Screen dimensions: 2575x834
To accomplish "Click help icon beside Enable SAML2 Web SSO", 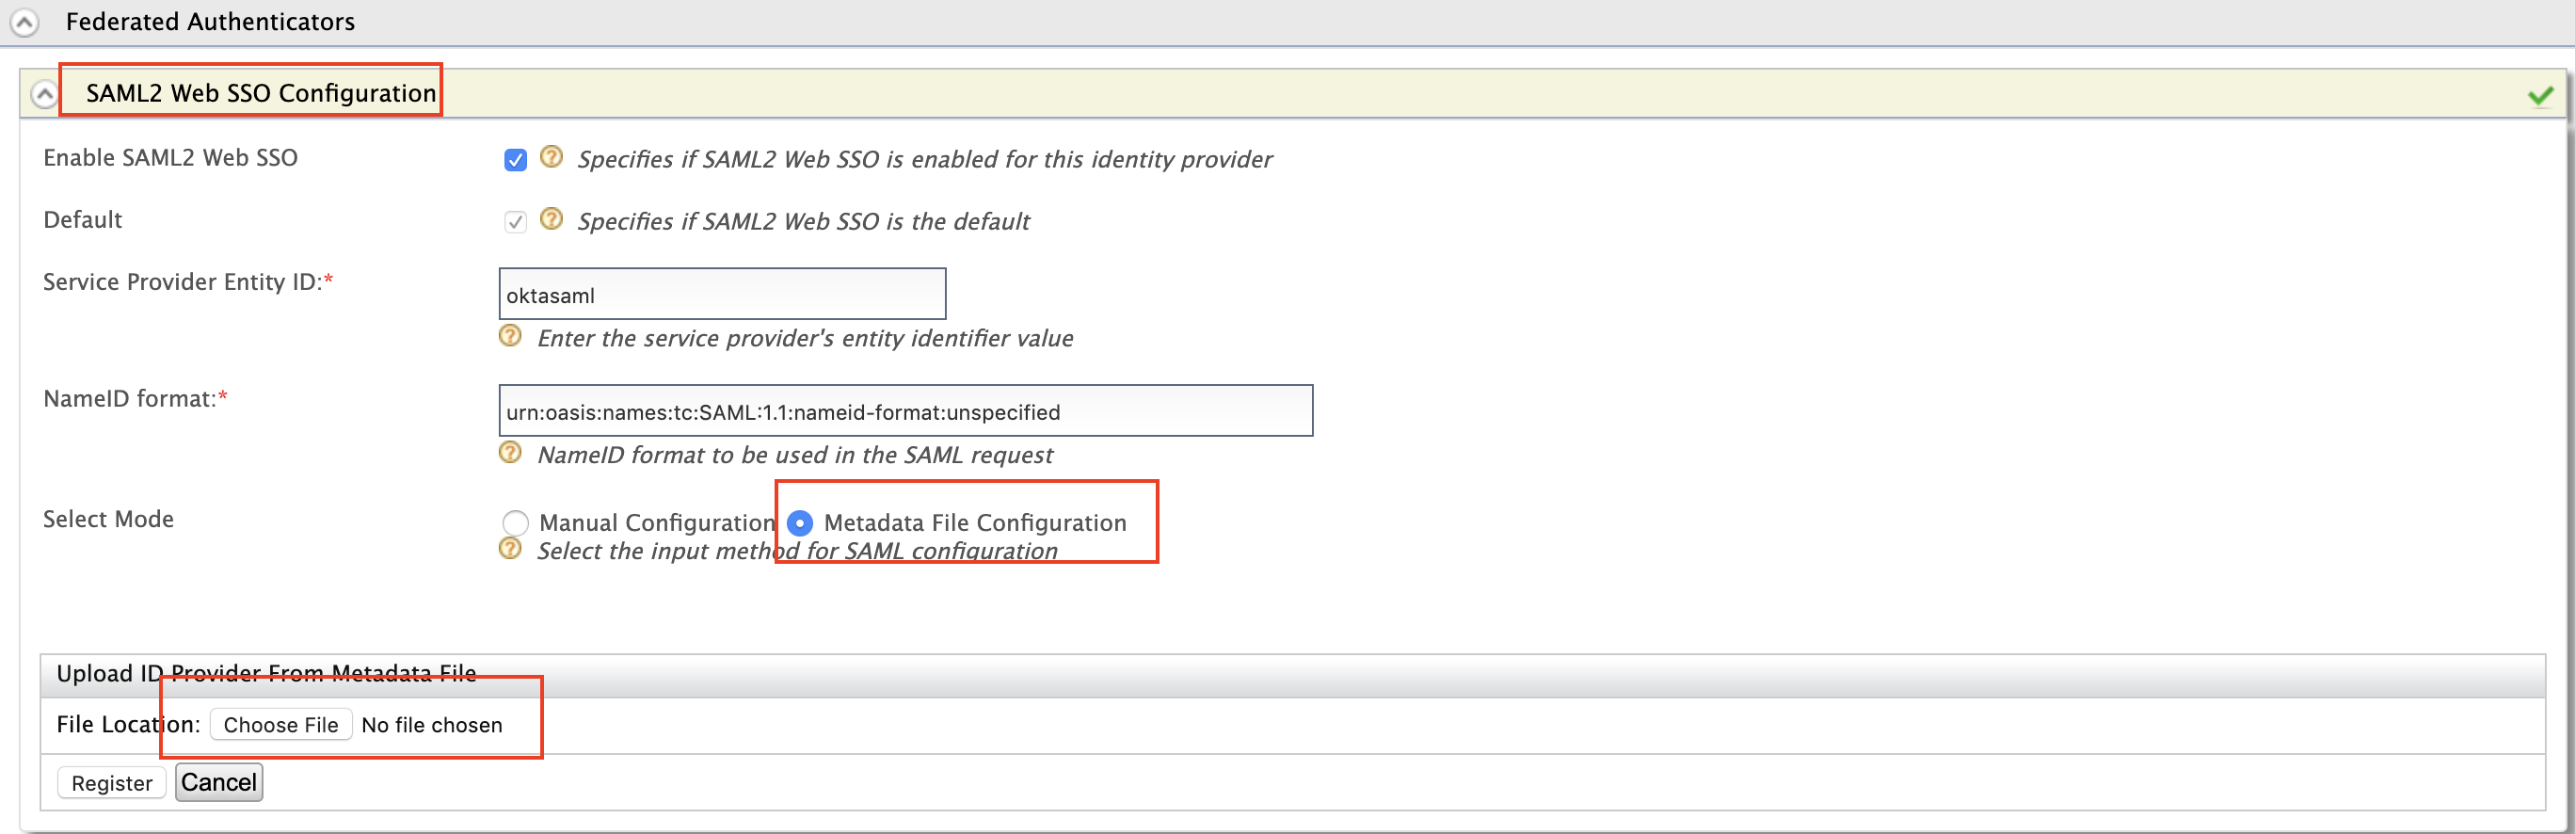I will (x=551, y=157).
